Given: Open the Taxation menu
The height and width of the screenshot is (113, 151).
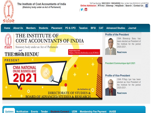Looking at the screenshot, I should tap(83, 28).
